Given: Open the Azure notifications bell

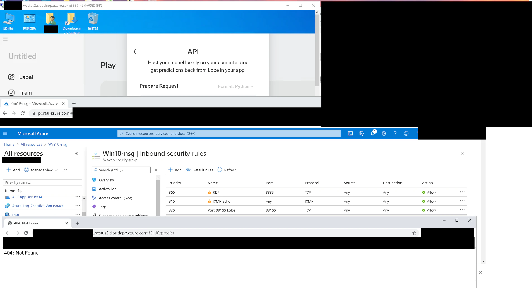Looking at the screenshot, I should [x=373, y=133].
